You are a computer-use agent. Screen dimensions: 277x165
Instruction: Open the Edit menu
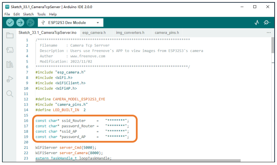click(16, 14)
